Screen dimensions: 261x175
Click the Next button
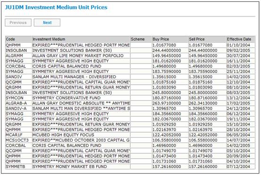click(x=47, y=23)
